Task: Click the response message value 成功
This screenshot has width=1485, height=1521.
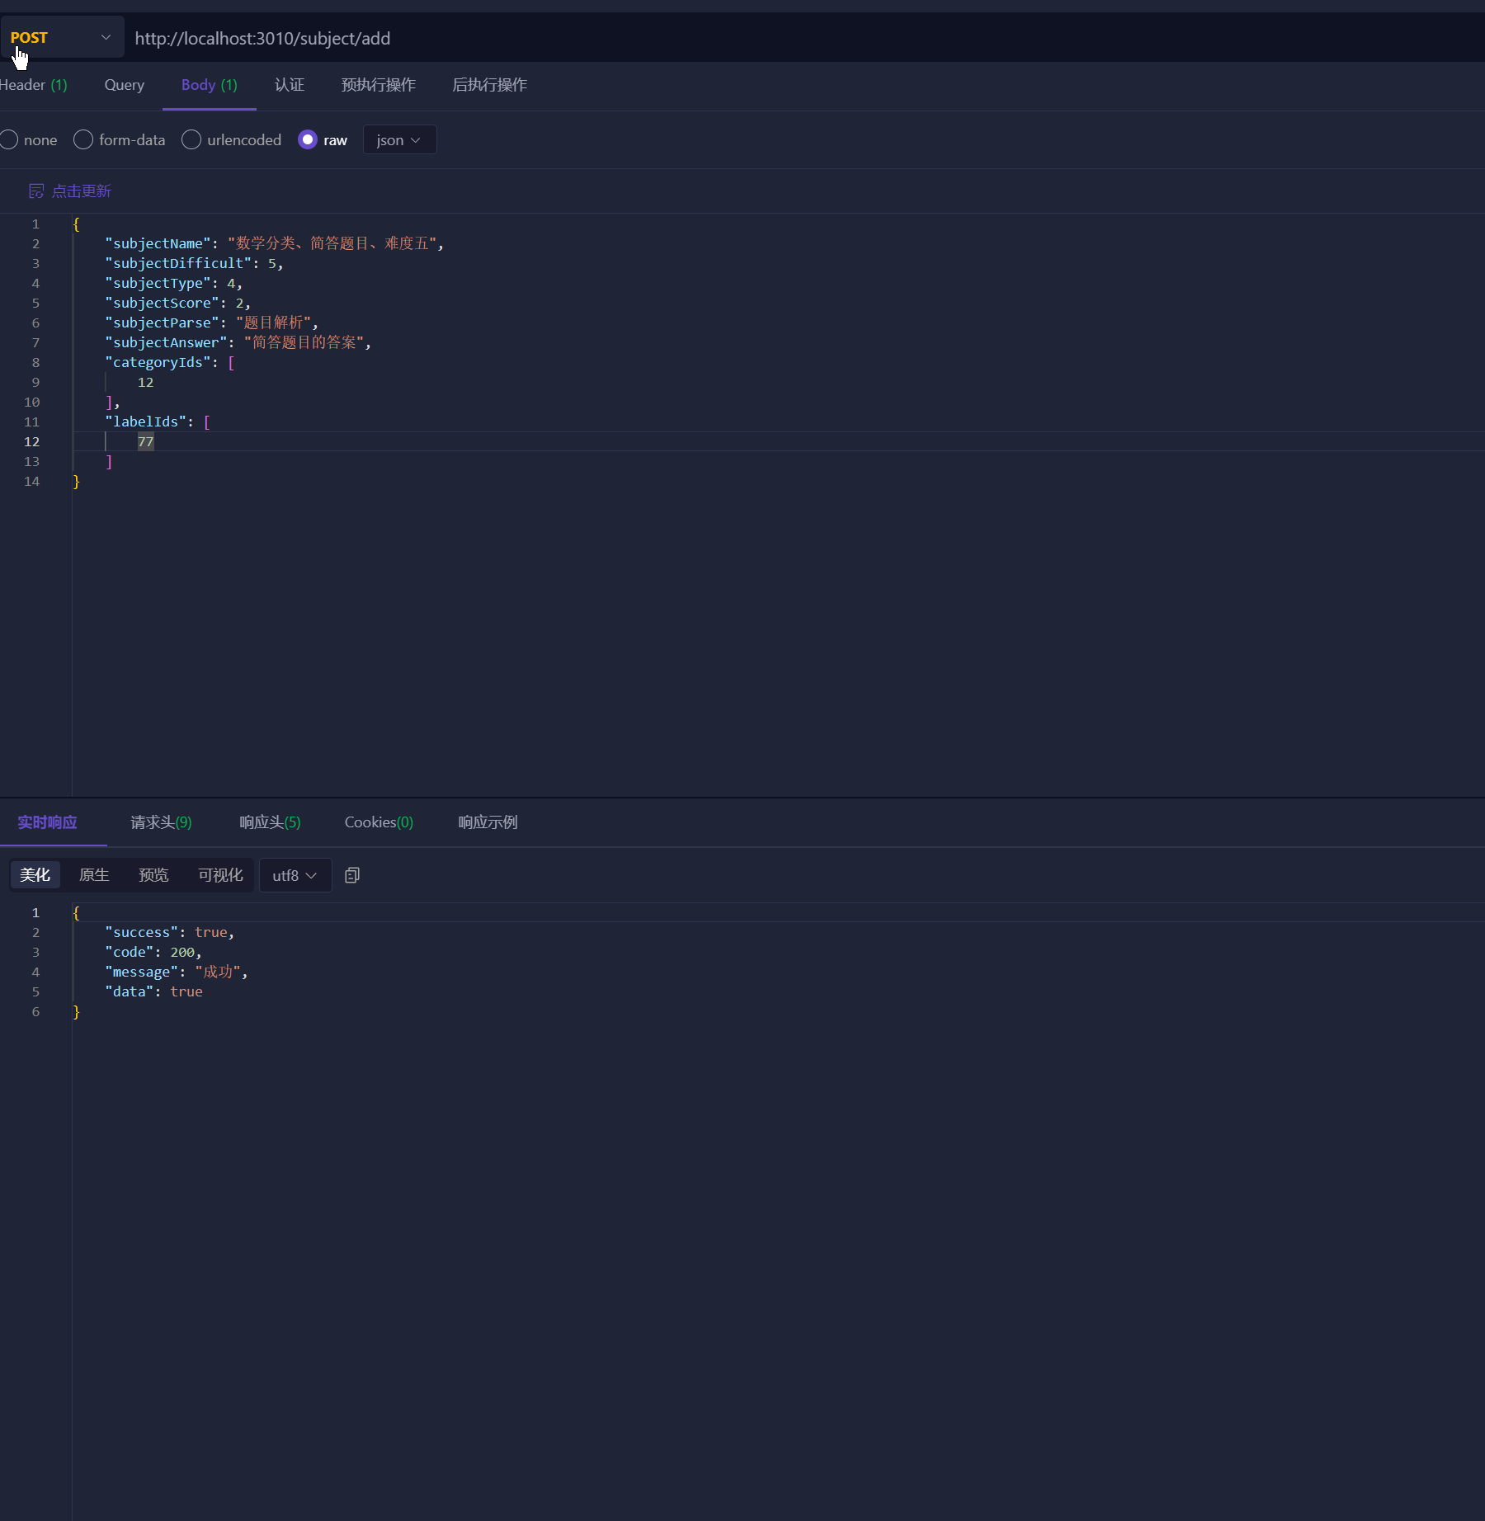Action: pos(218,972)
